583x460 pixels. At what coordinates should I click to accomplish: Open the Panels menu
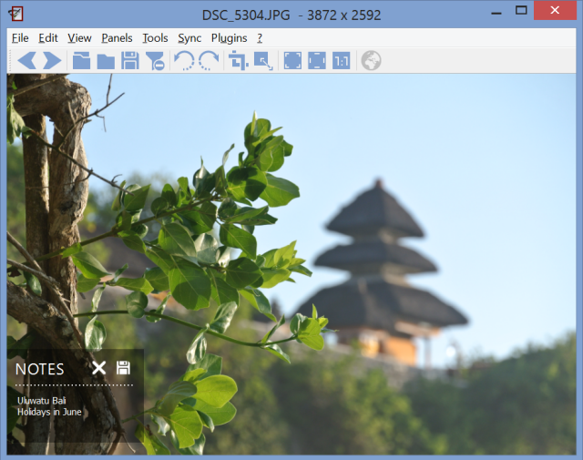[x=117, y=37]
